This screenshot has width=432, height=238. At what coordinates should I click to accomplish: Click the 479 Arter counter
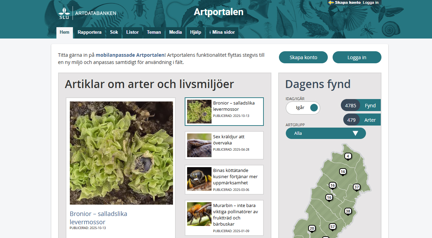362,120
